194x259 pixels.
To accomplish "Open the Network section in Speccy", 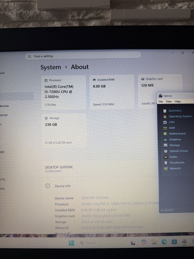I will click(x=175, y=168).
